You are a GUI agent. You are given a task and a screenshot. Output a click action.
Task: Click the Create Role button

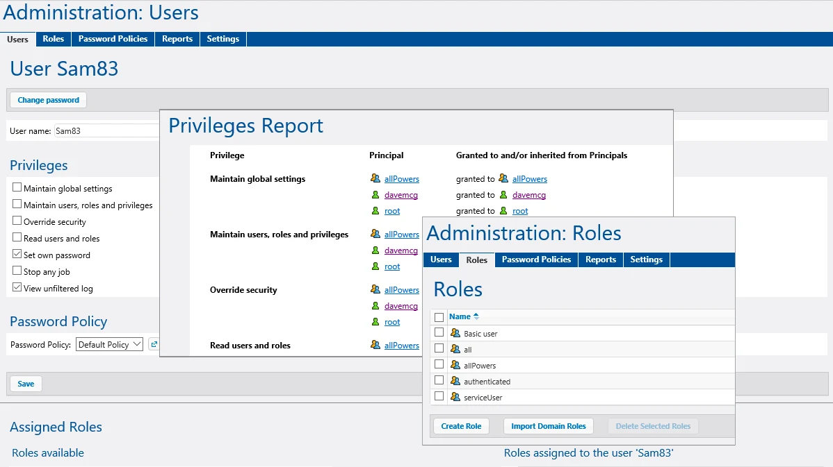(461, 425)
